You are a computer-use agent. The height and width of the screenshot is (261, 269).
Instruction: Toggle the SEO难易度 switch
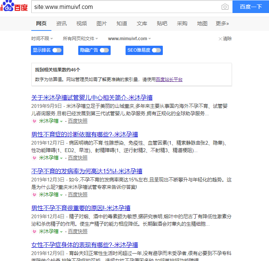point(156,50)
